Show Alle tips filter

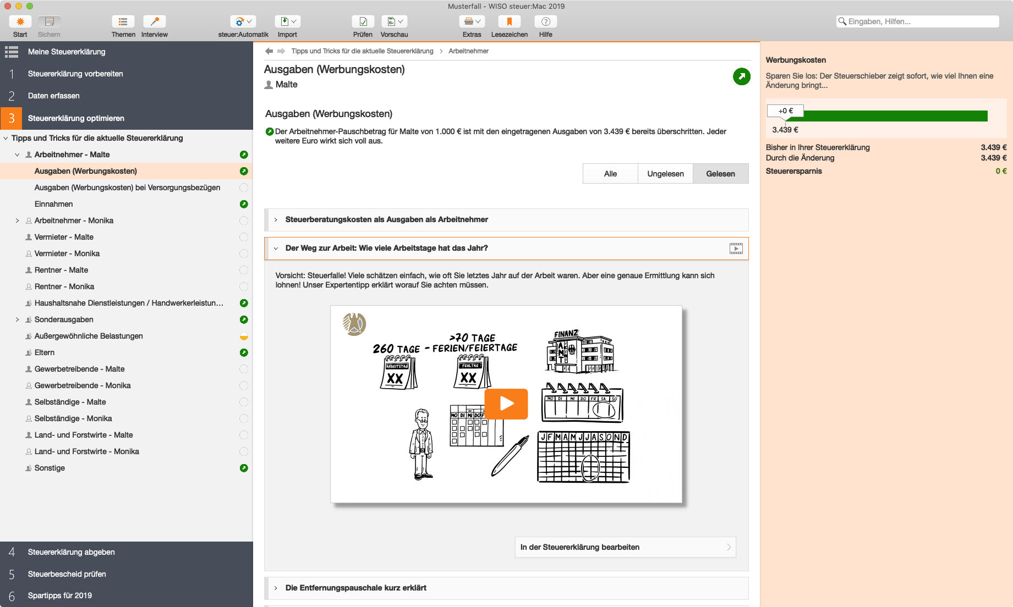(x=610, y=174)
